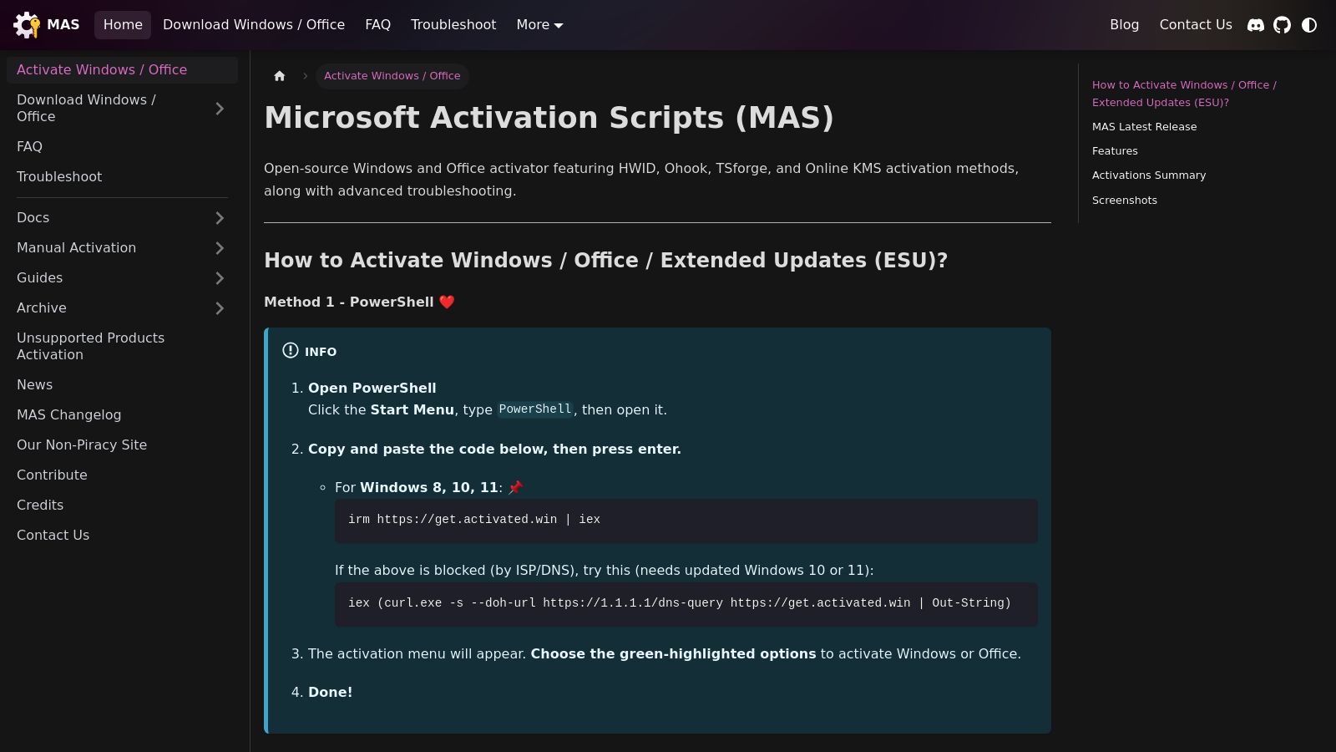Open the Discord server icon
The width and height of the screenshot is (1336, 752).
[1256, 25]
